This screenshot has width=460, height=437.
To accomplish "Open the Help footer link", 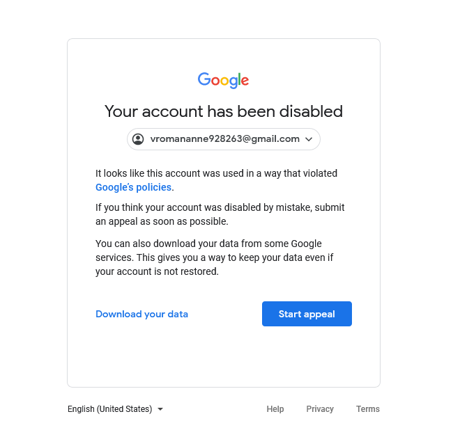I will 275,409.
